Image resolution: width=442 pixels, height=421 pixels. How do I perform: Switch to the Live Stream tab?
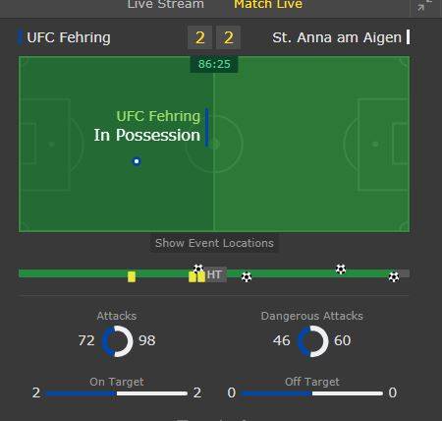(x=166, y=5)
